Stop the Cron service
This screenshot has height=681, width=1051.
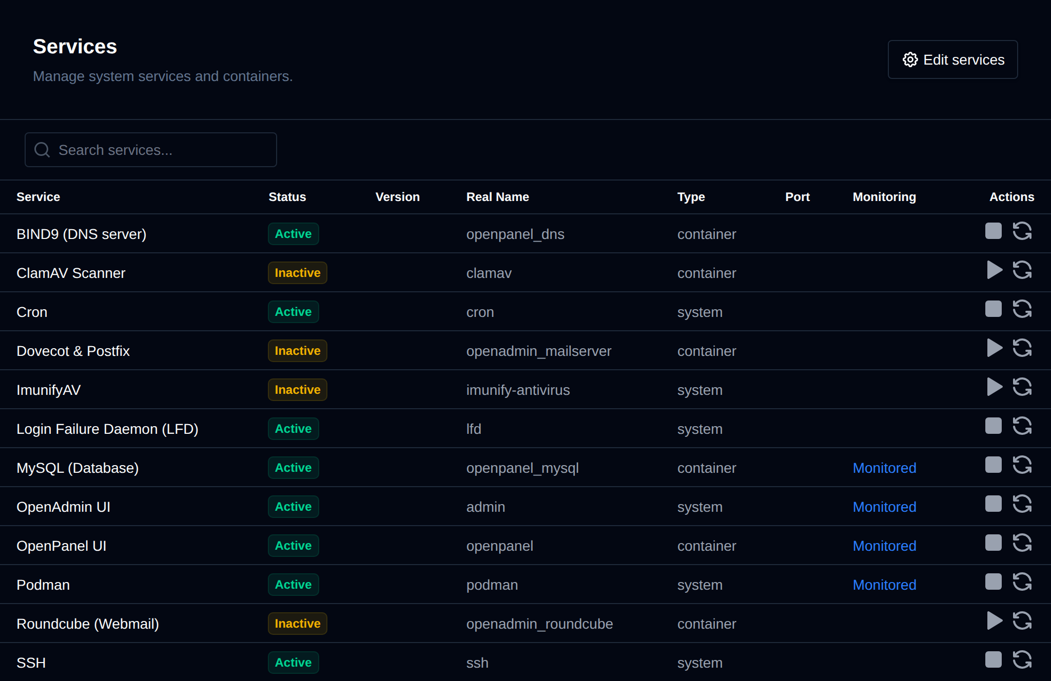pos(993,309)
